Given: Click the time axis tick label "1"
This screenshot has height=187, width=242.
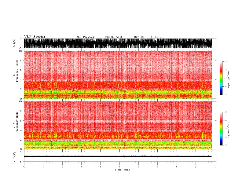Looking at the screenshot, I should pos(43,167).
